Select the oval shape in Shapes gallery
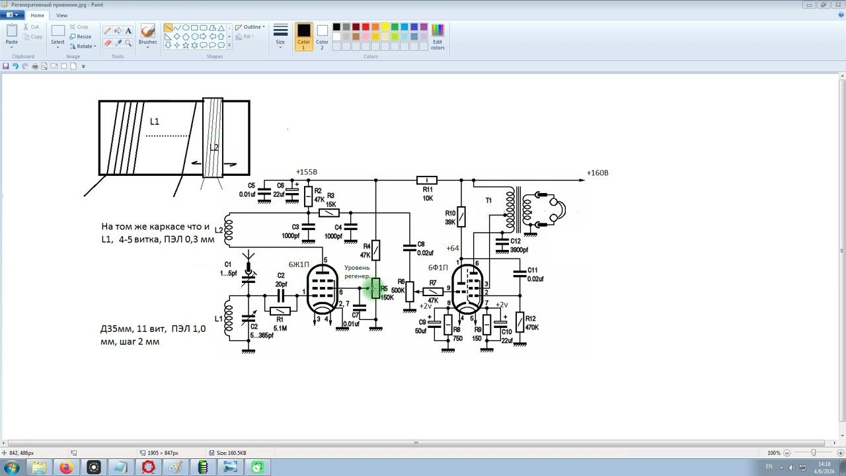 pyautogui.click(x=186, y=28)
